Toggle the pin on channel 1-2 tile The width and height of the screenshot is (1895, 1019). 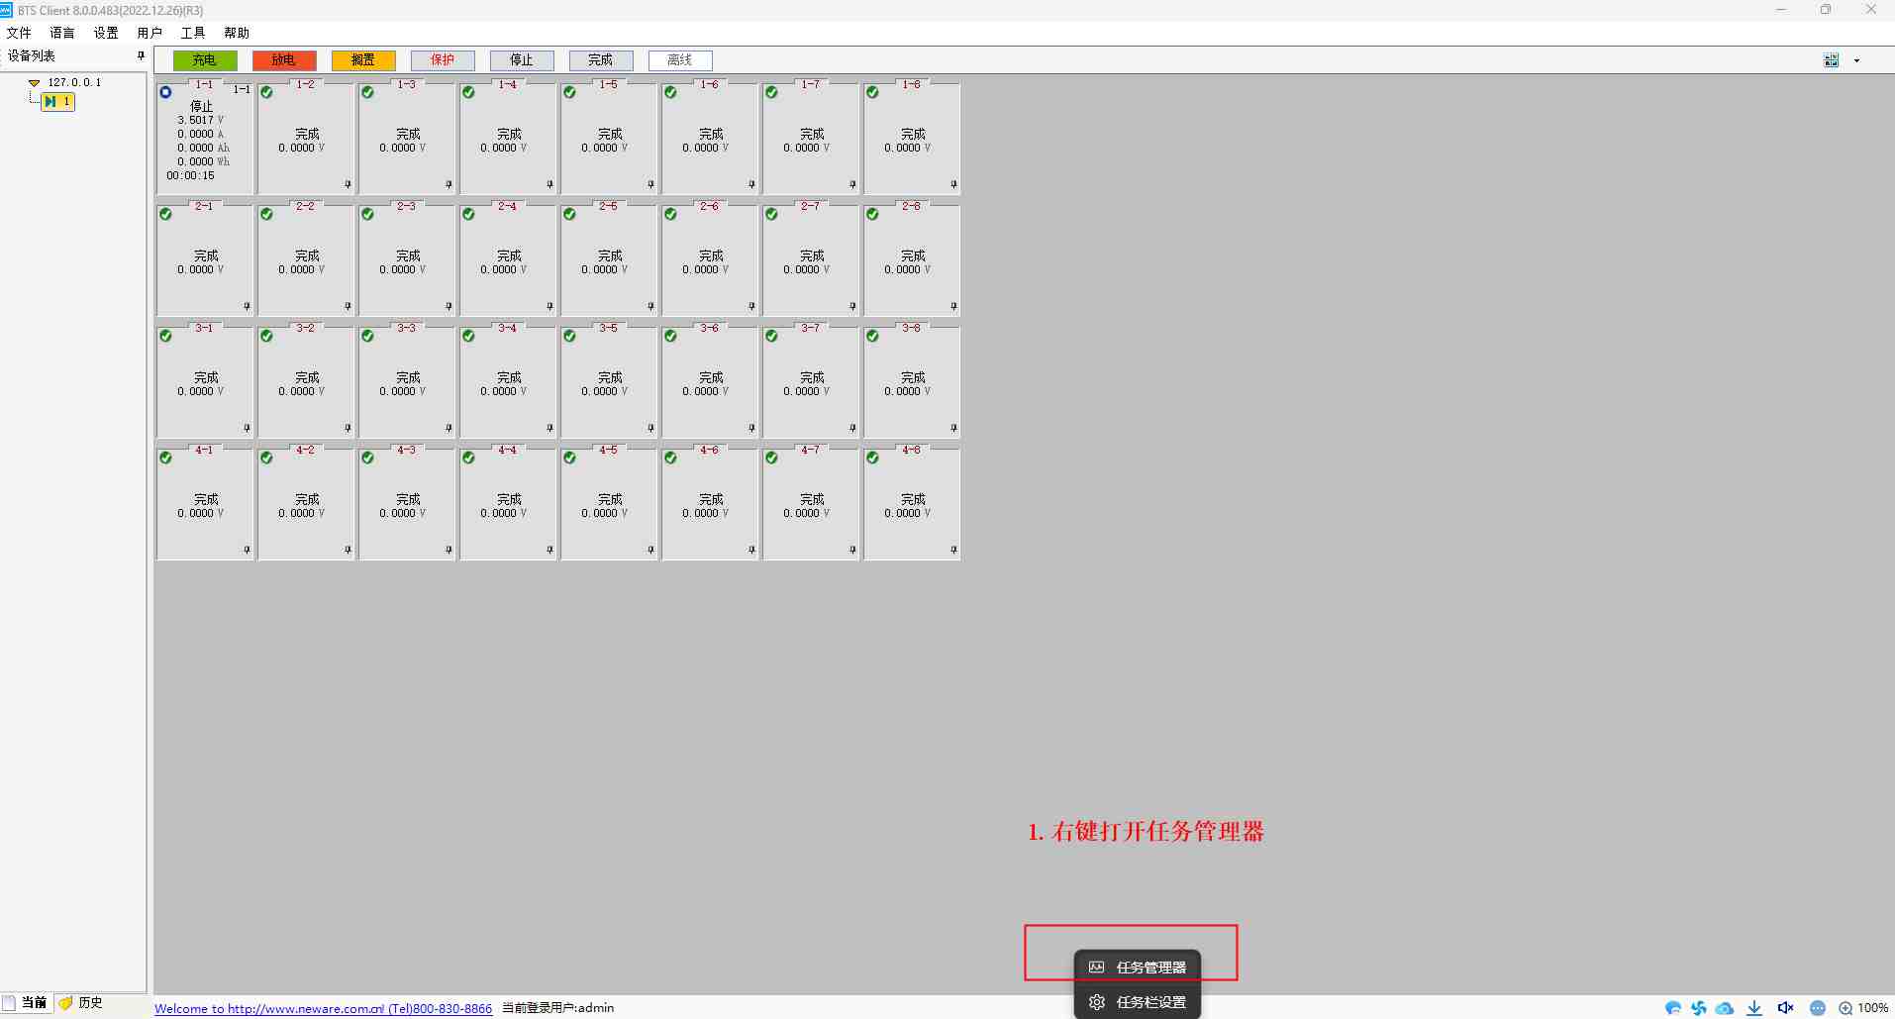[348, 184]
